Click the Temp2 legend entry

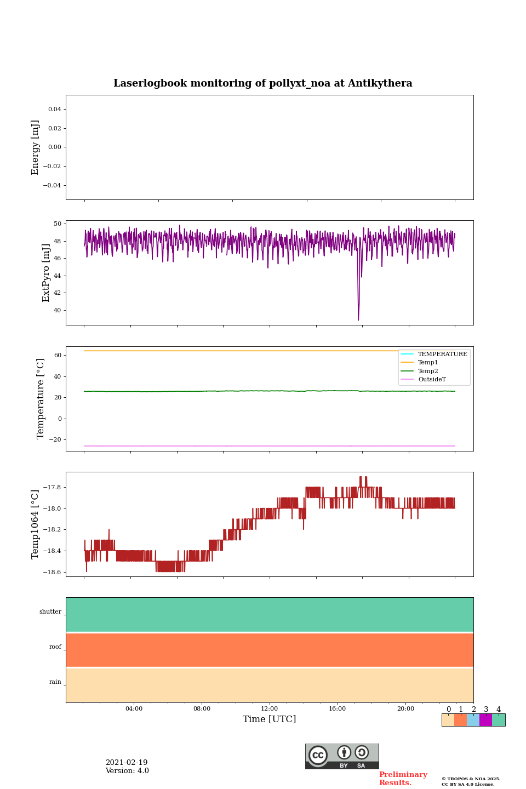coord(420,371)
